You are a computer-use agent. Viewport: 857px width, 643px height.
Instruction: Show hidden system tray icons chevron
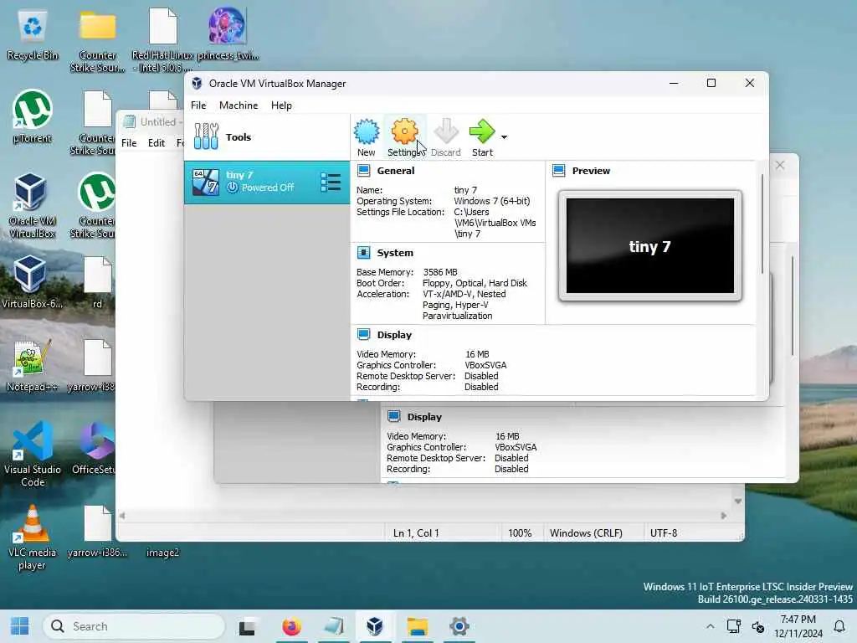tap(710, 626)
